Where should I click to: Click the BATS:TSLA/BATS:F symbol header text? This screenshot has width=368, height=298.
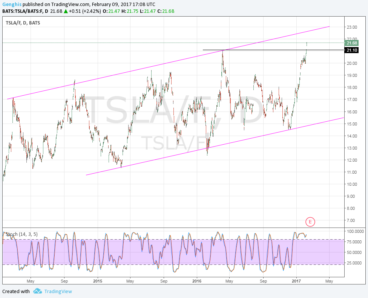click(x=25, y=11)
